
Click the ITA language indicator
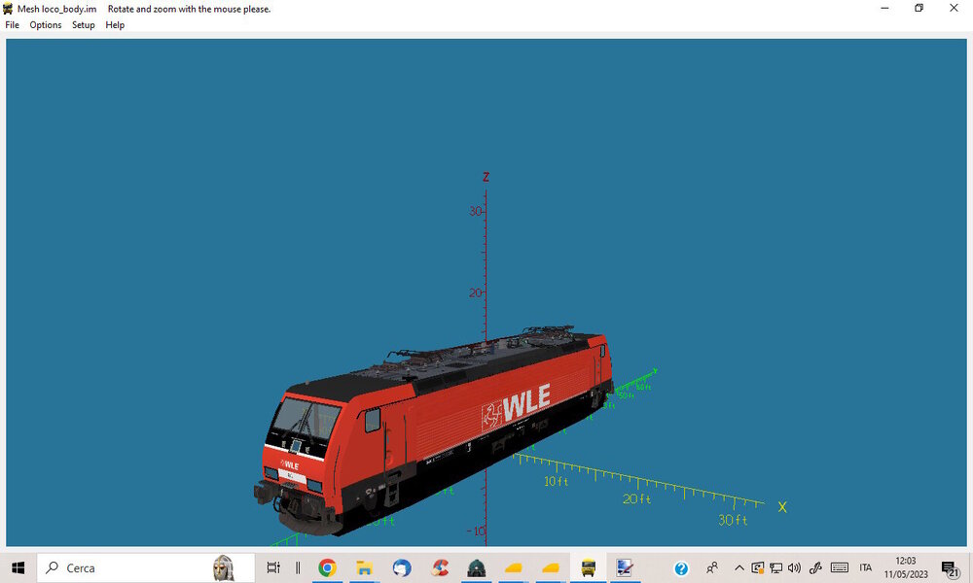tap(866, 567)
